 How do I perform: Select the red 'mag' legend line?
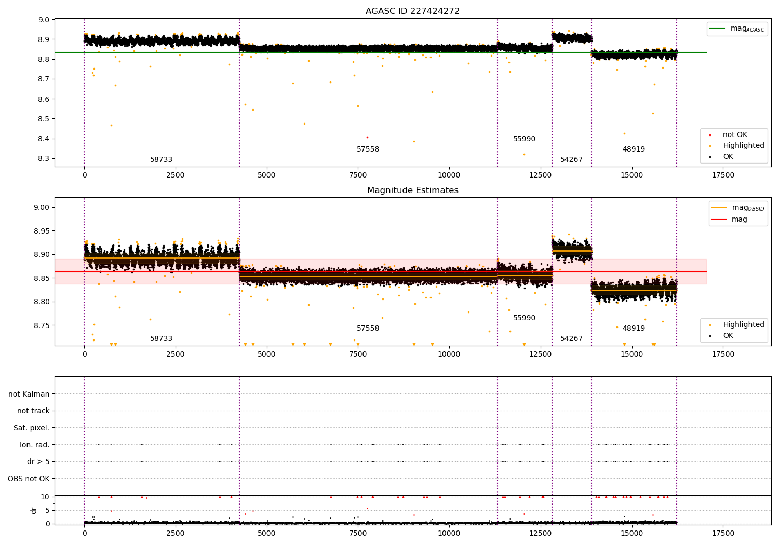coord(719,219)
